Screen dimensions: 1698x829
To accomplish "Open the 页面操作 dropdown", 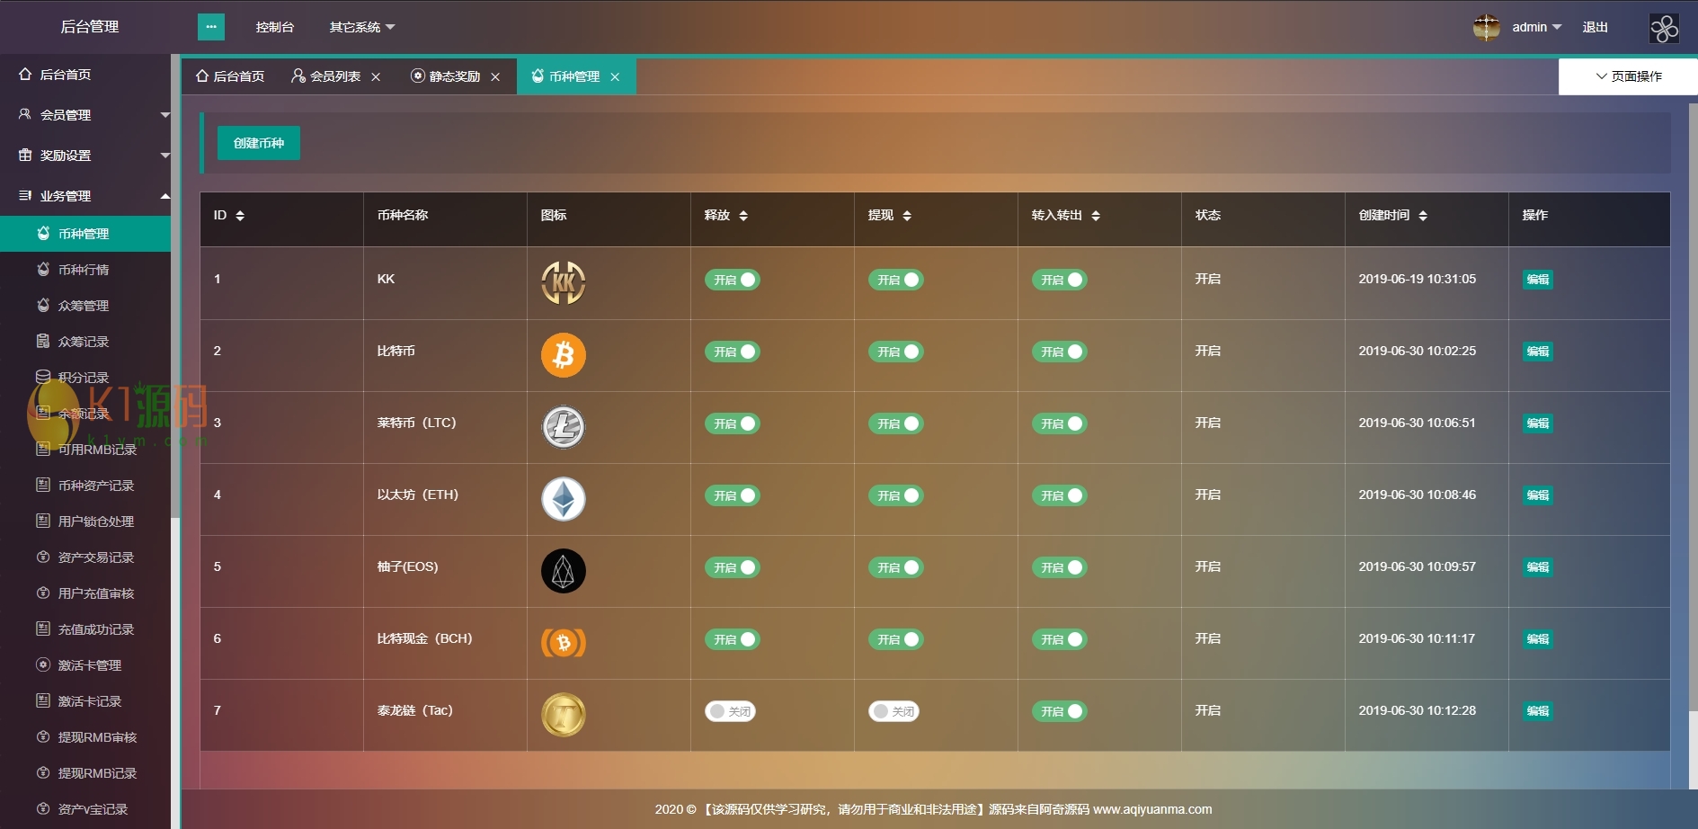I will point(1629,76).
